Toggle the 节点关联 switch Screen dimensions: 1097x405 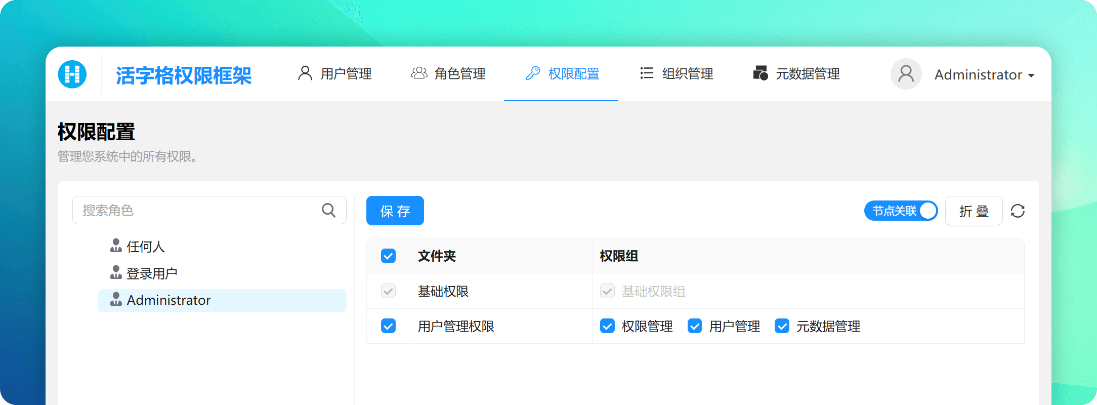[901, 211]
